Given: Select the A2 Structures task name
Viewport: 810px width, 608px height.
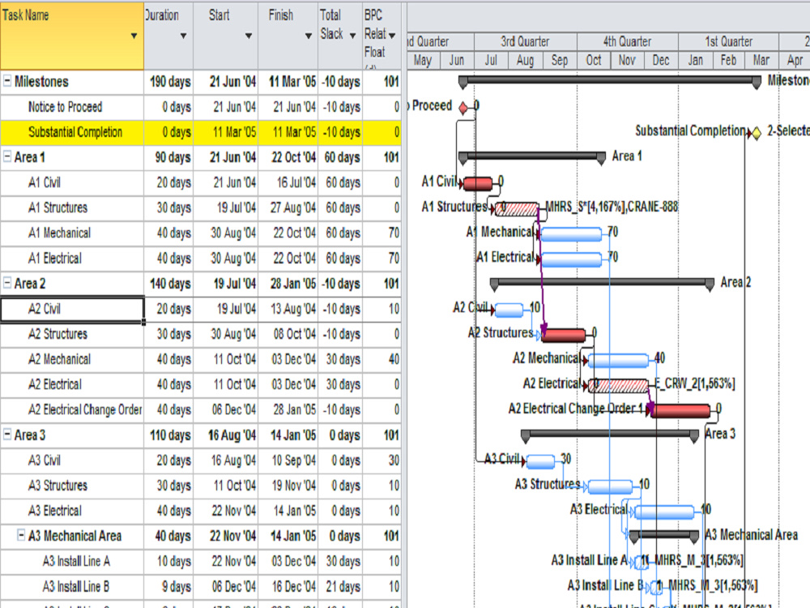Looking at the screenshot, I should click(58, 334).
